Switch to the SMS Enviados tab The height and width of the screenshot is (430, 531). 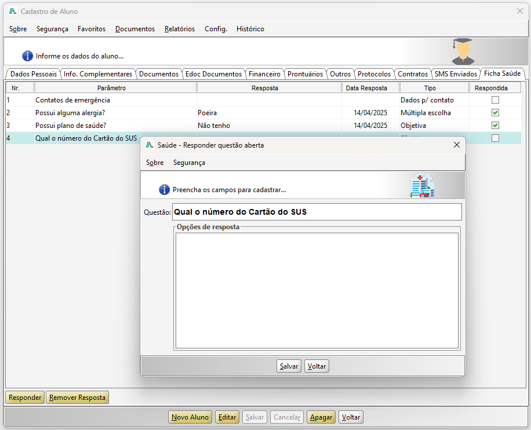point(456,74)
